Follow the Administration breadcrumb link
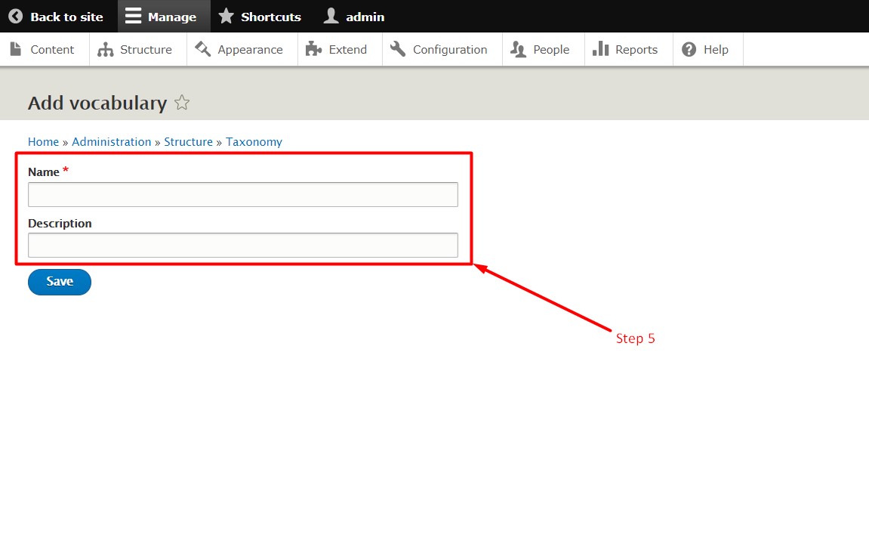Viewport: 869px width, 544px height. click(x=112, y=141)
